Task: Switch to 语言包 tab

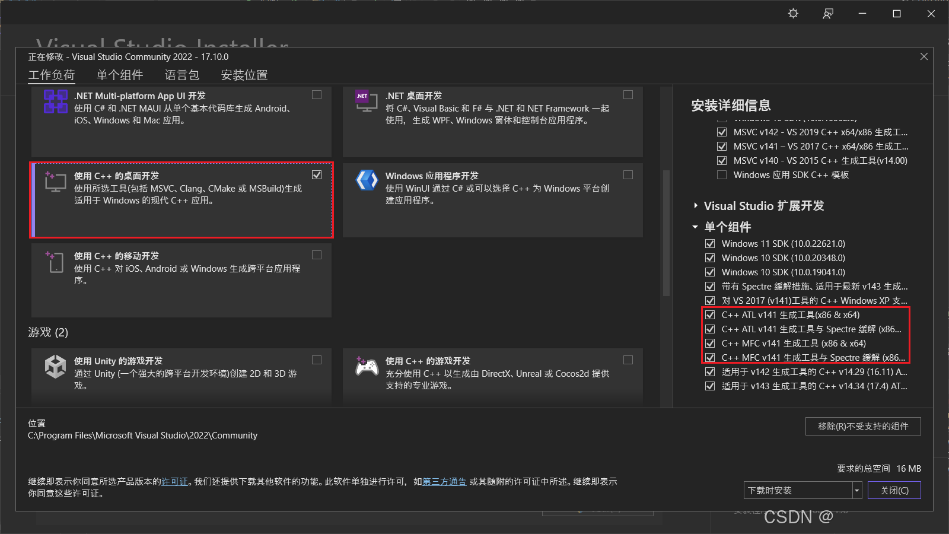Action: [x=182, y=75]
